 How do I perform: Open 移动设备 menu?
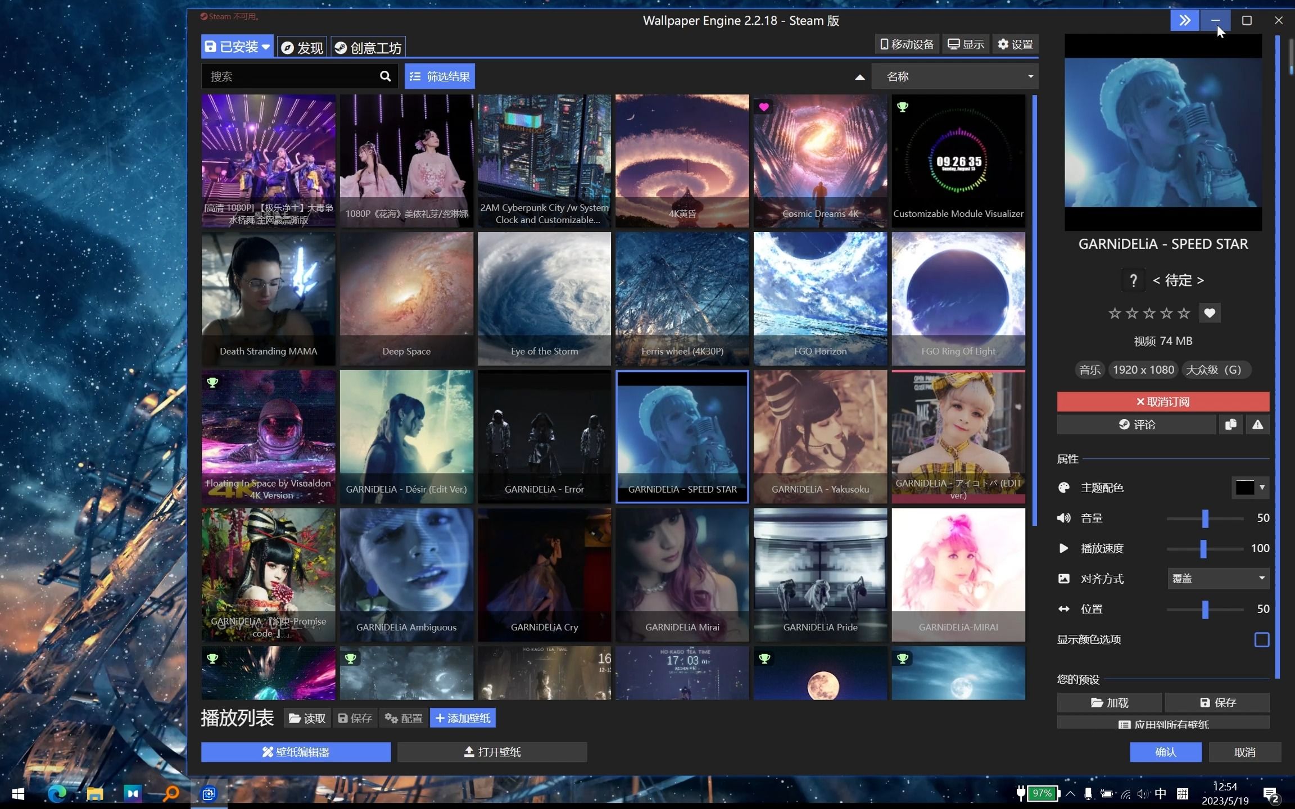pyautogui.click(x=907, y=44)
